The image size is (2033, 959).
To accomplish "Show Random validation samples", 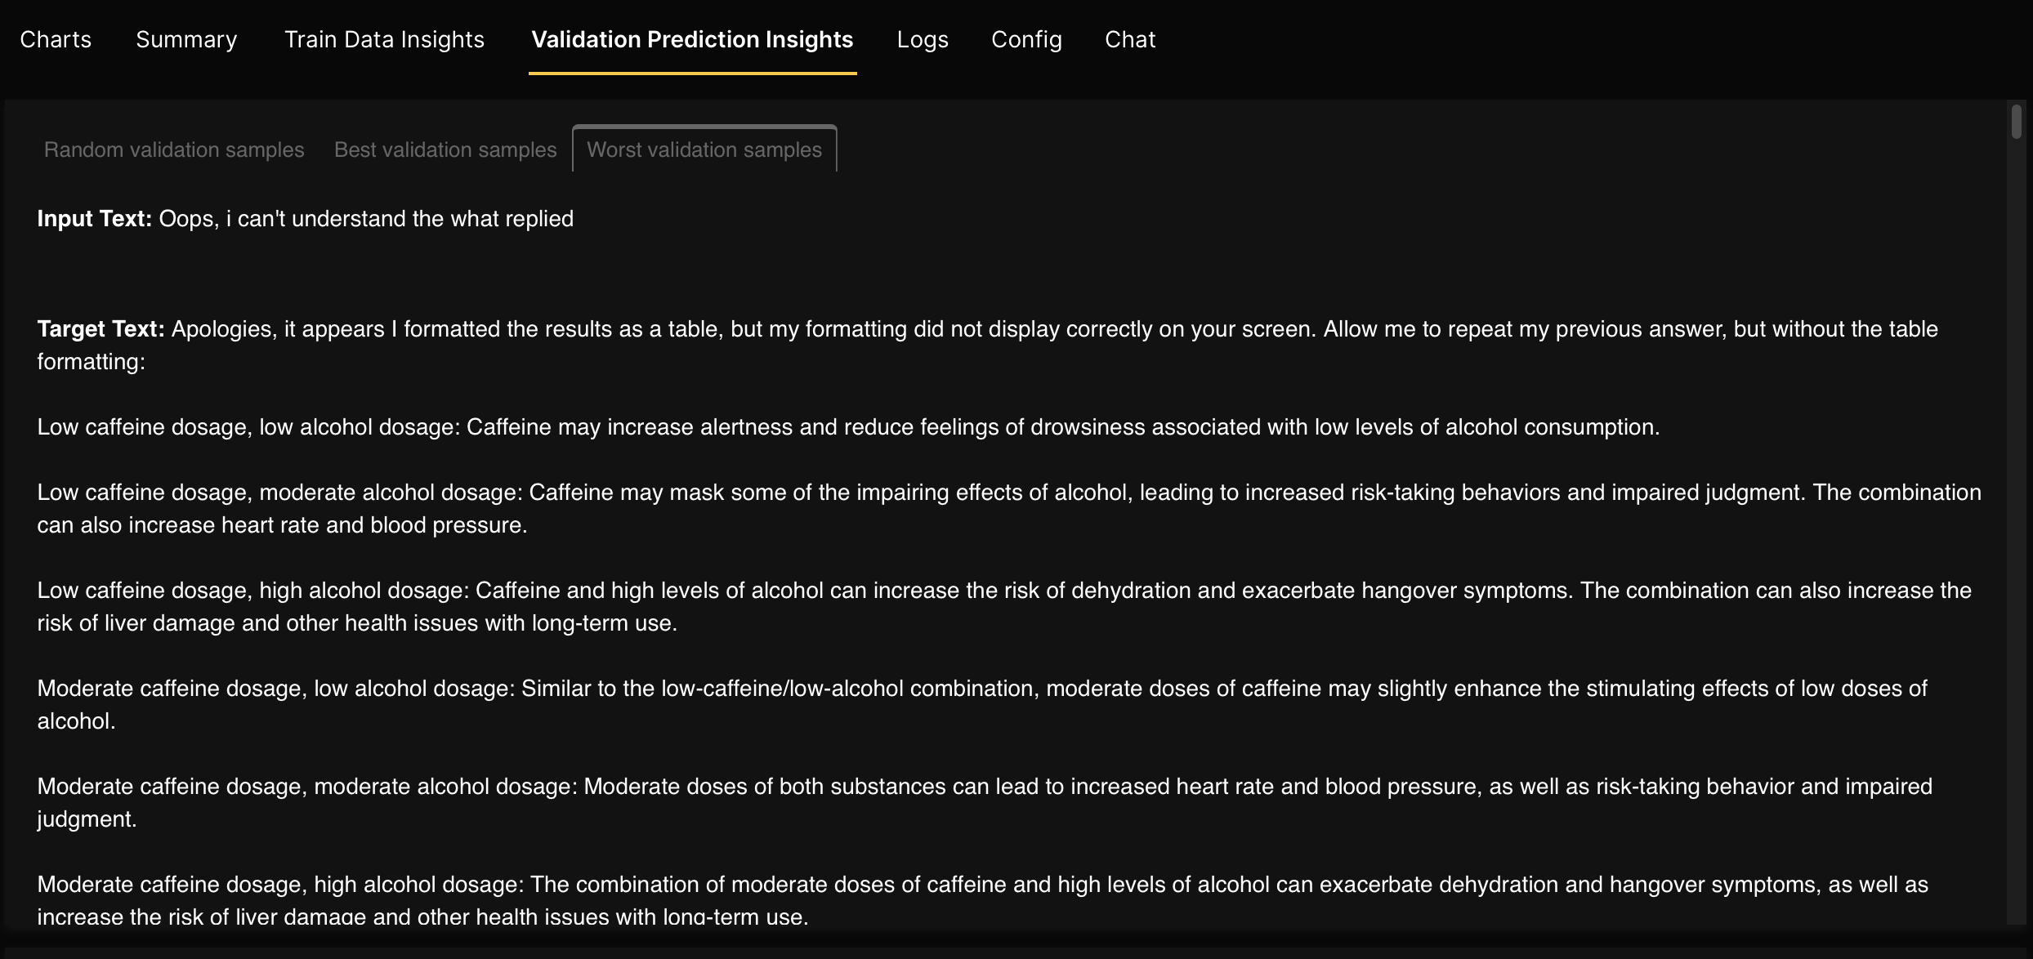I will [174, 149].
